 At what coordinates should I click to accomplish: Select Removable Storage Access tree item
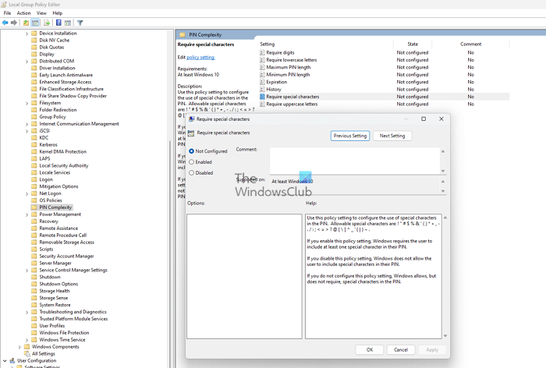pyautogui.click(x=66, y=242)
